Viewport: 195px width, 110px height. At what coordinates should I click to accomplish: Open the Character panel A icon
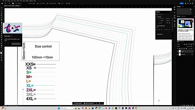175,24
